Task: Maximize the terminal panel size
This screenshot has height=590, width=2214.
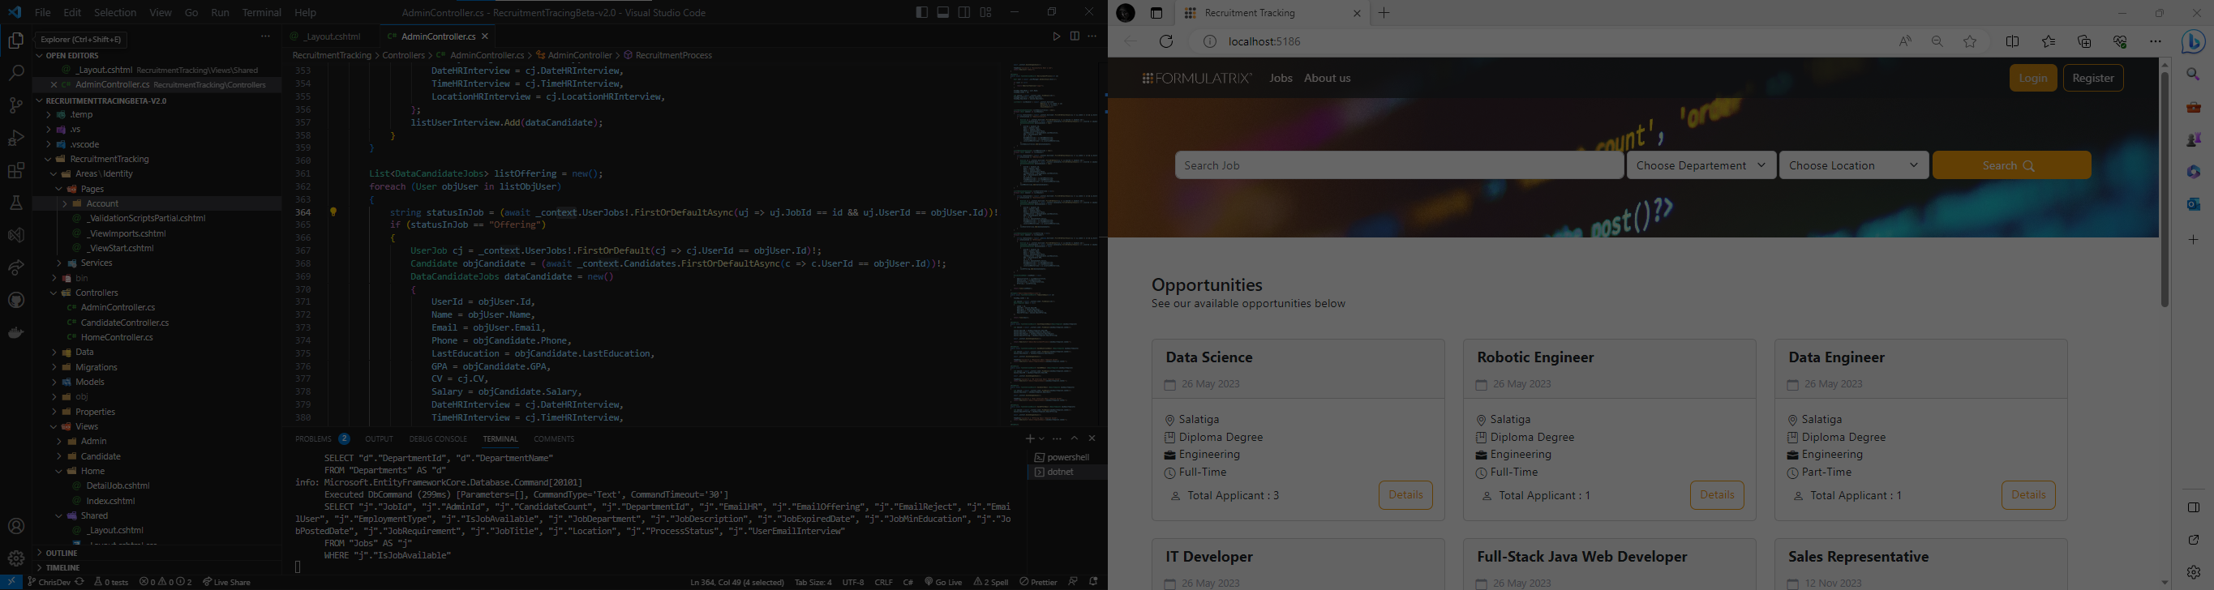Action: tap(1075, 438)
